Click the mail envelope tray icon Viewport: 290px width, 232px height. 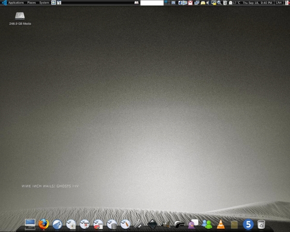pos(174,3)
